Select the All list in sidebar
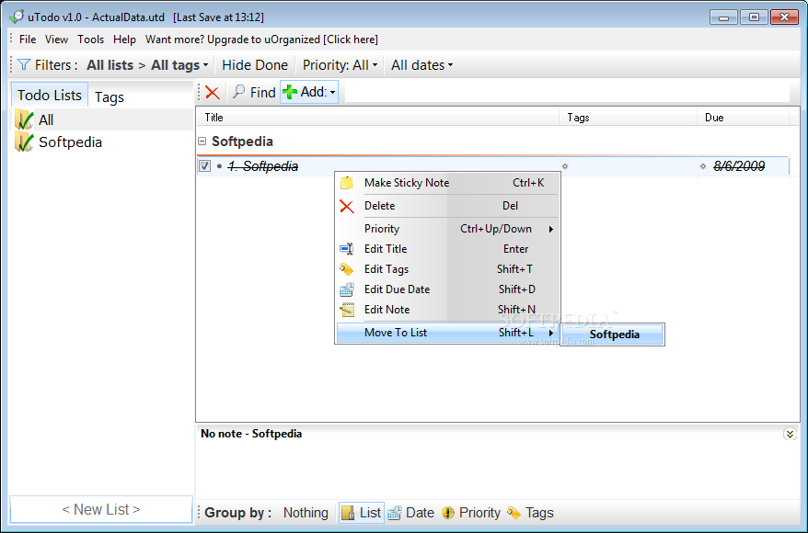This screenshot has height=533, width=808. tap(101, 119)
